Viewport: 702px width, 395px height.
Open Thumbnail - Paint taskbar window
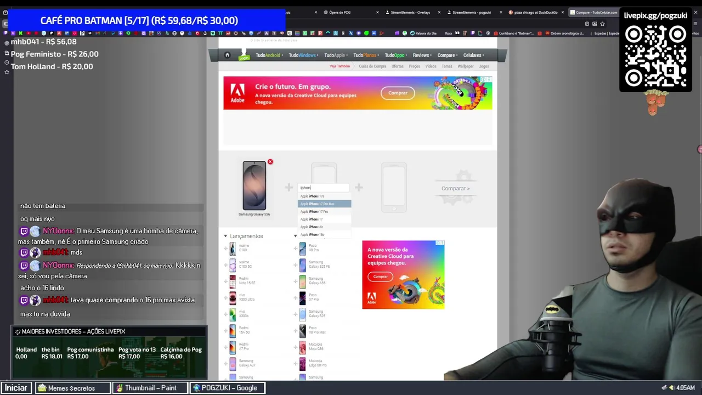click(150, 388)
